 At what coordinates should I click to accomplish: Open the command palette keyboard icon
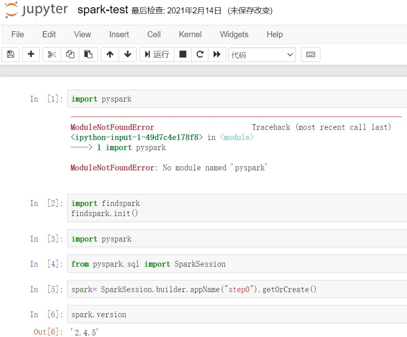311,55
